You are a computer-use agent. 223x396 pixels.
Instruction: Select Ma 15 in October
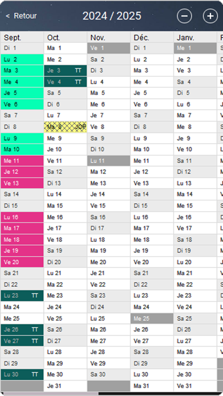[x=65, y=205]
